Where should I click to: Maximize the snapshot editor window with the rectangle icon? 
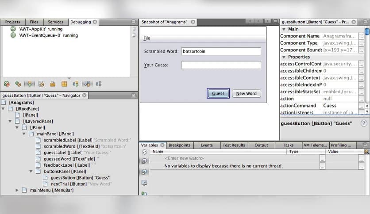click(x=275, y=21)
